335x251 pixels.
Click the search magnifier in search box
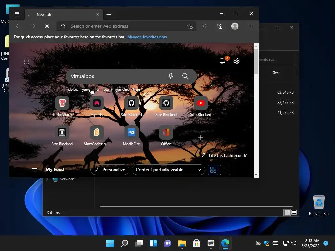tap(185, 76)
